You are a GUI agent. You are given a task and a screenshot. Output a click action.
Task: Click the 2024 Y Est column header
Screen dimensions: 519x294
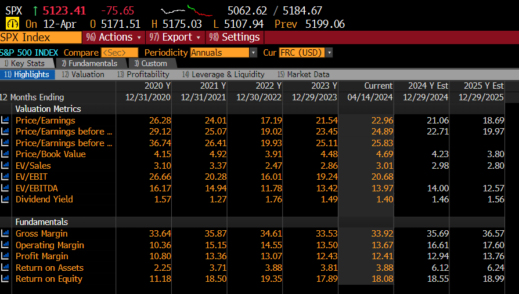[x=428, y=86]
